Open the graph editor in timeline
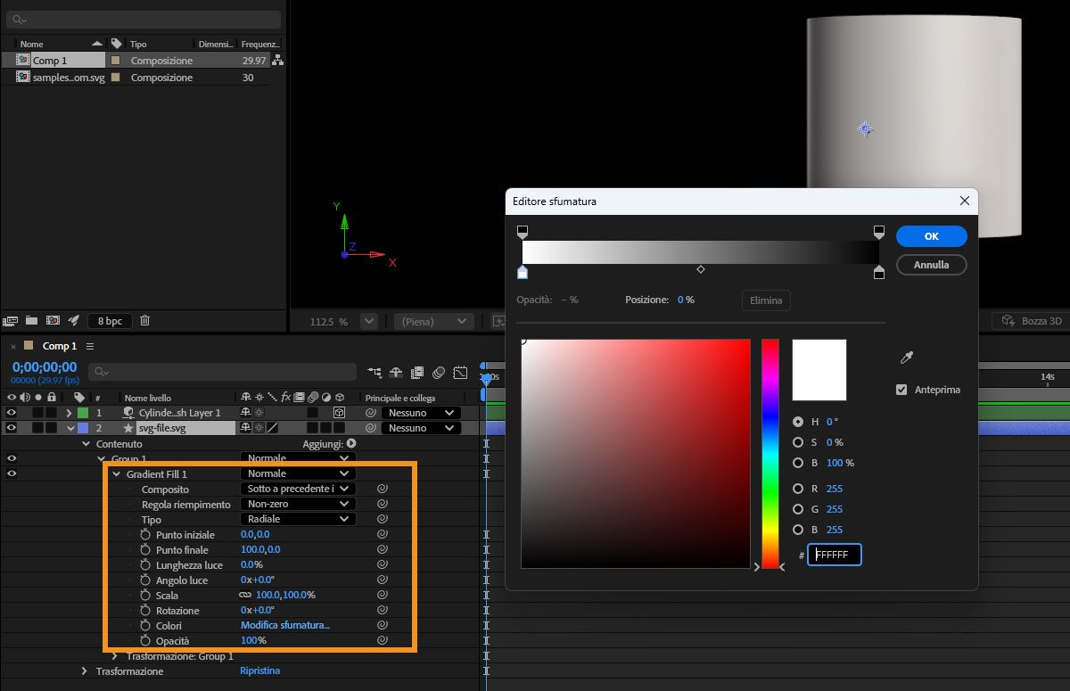This screenshot has height=691, width=1070. point(460,373)
